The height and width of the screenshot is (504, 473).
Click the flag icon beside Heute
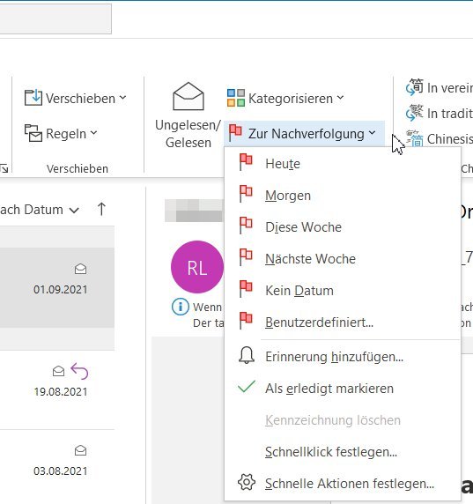246,161
